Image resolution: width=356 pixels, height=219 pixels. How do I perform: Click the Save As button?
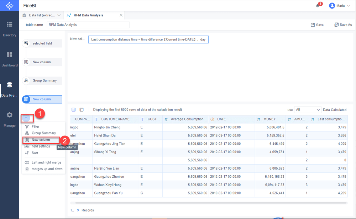[343, 25]
